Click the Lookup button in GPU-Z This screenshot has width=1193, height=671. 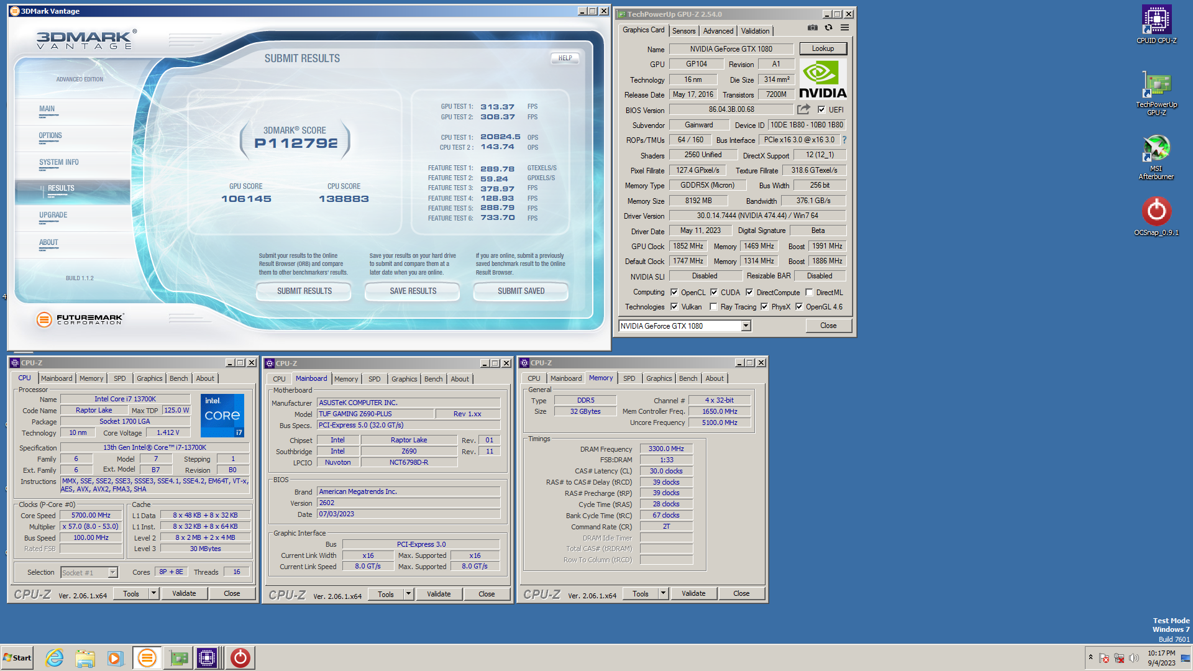[x=823, y=48]
